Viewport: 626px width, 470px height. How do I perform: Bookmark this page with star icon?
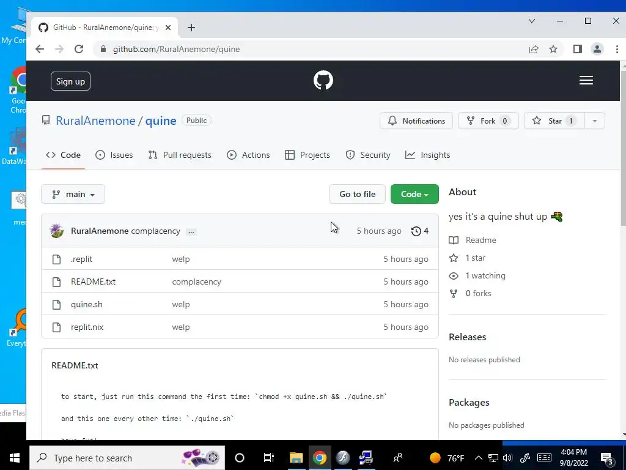click(x=553, y=49)
